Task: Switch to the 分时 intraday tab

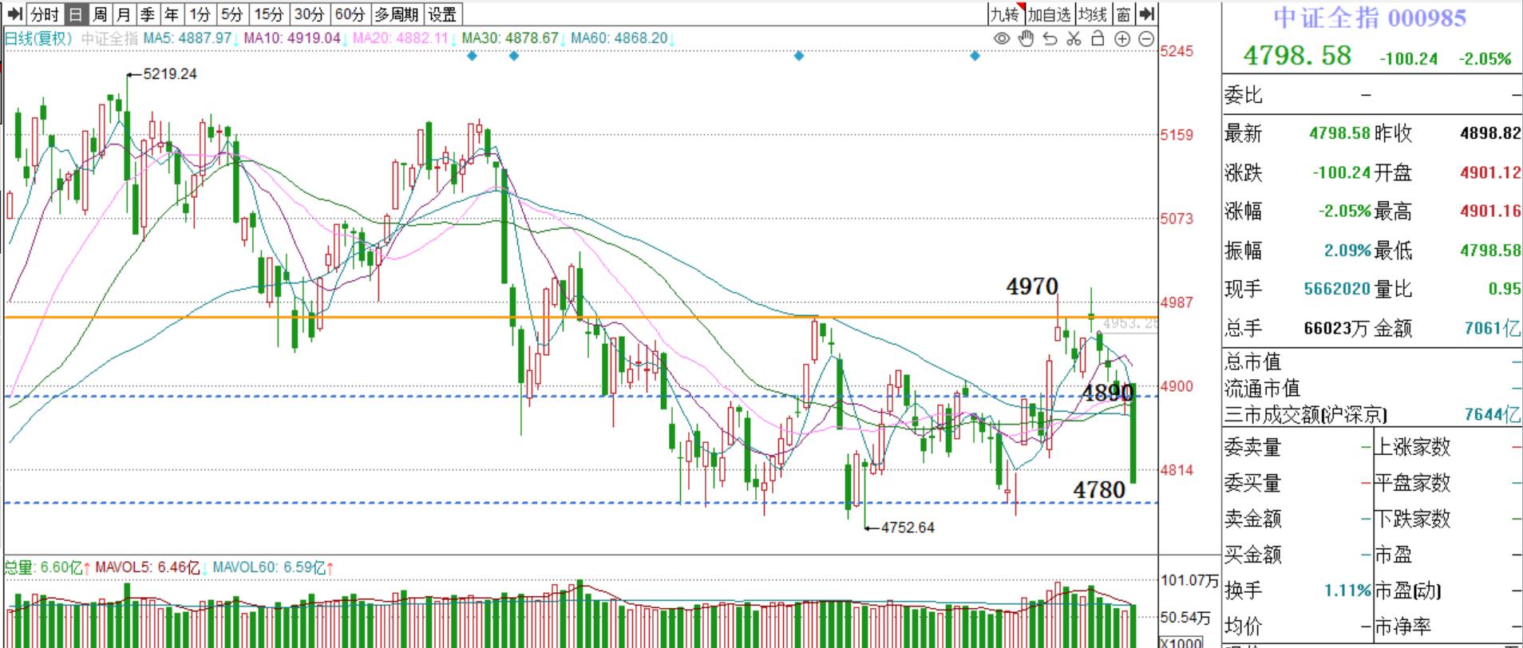Action: 44,14
